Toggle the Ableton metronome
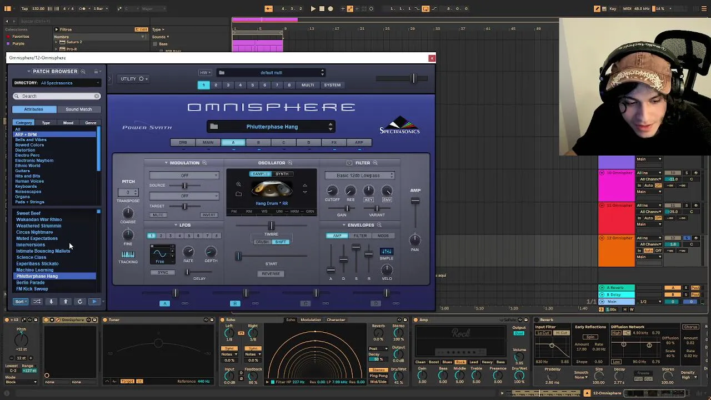Image resolution: width=711 pixels, height=400 pixels. pyautogui.click(x=83, y=8)
